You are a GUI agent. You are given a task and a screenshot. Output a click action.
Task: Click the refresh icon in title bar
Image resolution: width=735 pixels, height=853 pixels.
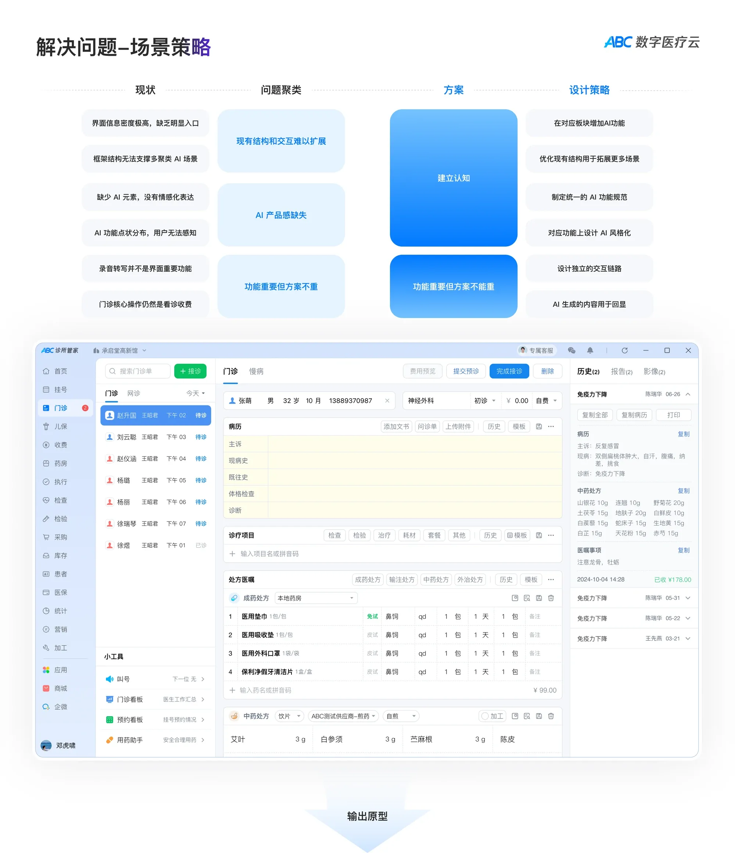tap(625, 350)
